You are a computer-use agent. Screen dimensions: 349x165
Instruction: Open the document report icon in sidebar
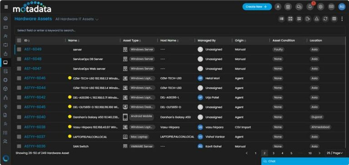(5, 115)
